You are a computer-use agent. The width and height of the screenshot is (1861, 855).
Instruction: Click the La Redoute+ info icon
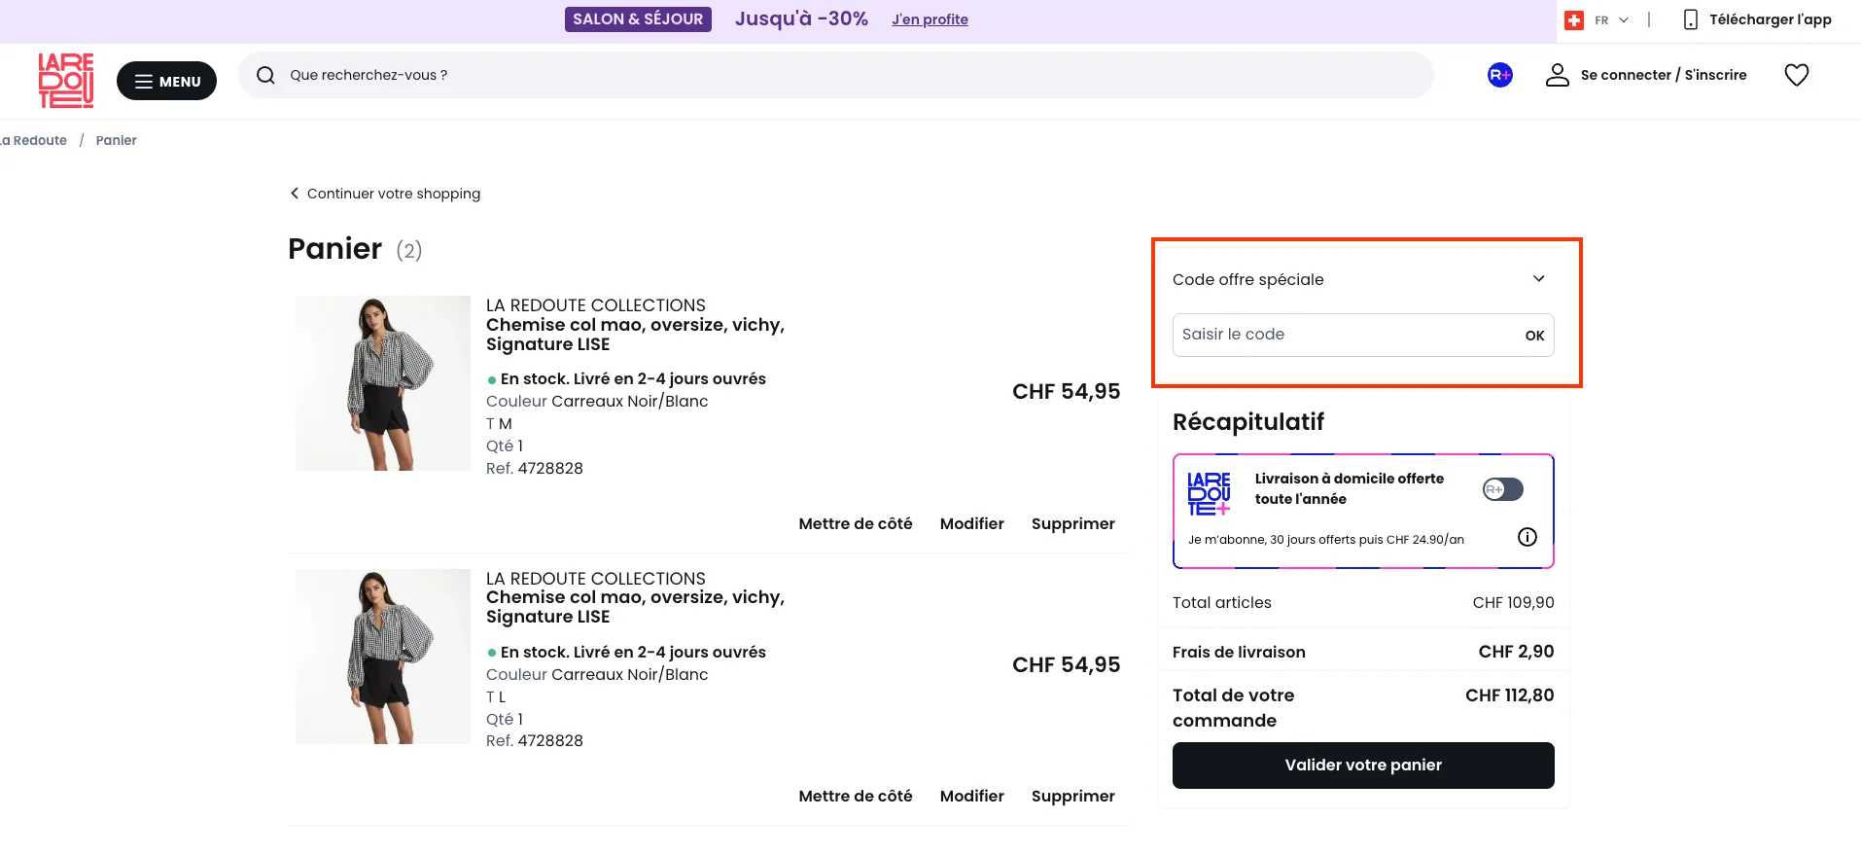click(1527, 537)
